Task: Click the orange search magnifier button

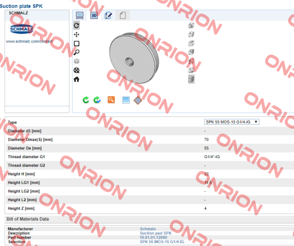Action: coord(111,100)
